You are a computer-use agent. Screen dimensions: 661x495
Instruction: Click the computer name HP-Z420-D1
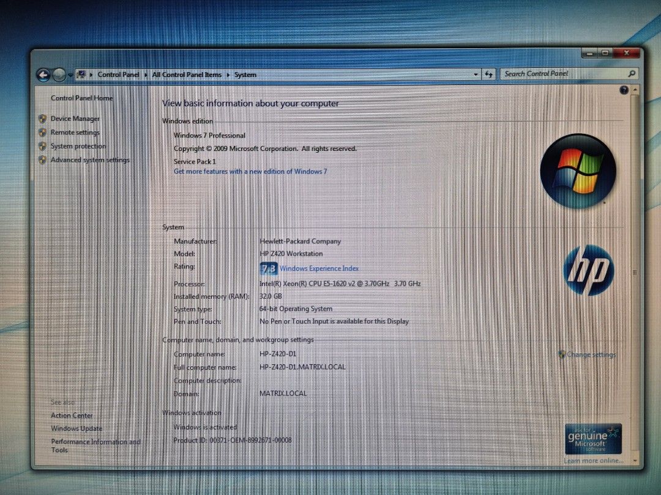click(x=278, y=354)
